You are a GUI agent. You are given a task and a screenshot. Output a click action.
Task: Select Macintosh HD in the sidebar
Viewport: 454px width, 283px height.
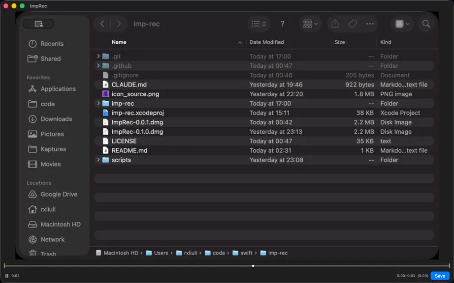pos(54,225)
